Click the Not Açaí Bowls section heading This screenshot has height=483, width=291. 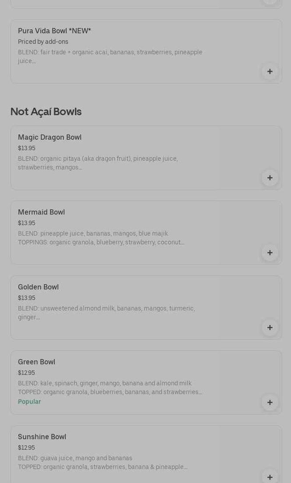click(46, 112)
